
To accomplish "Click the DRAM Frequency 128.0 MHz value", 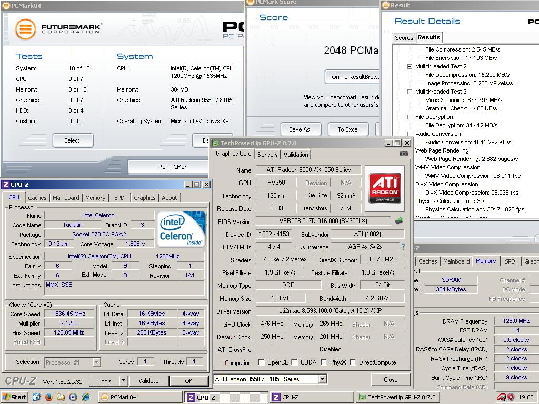I will (516, 321).
